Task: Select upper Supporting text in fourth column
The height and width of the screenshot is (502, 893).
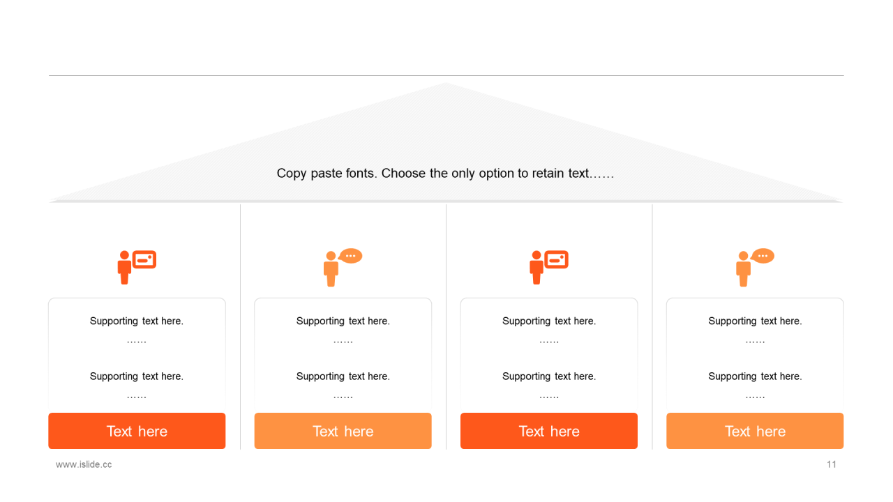Action: pyautogui.click(x=755, y=321)
